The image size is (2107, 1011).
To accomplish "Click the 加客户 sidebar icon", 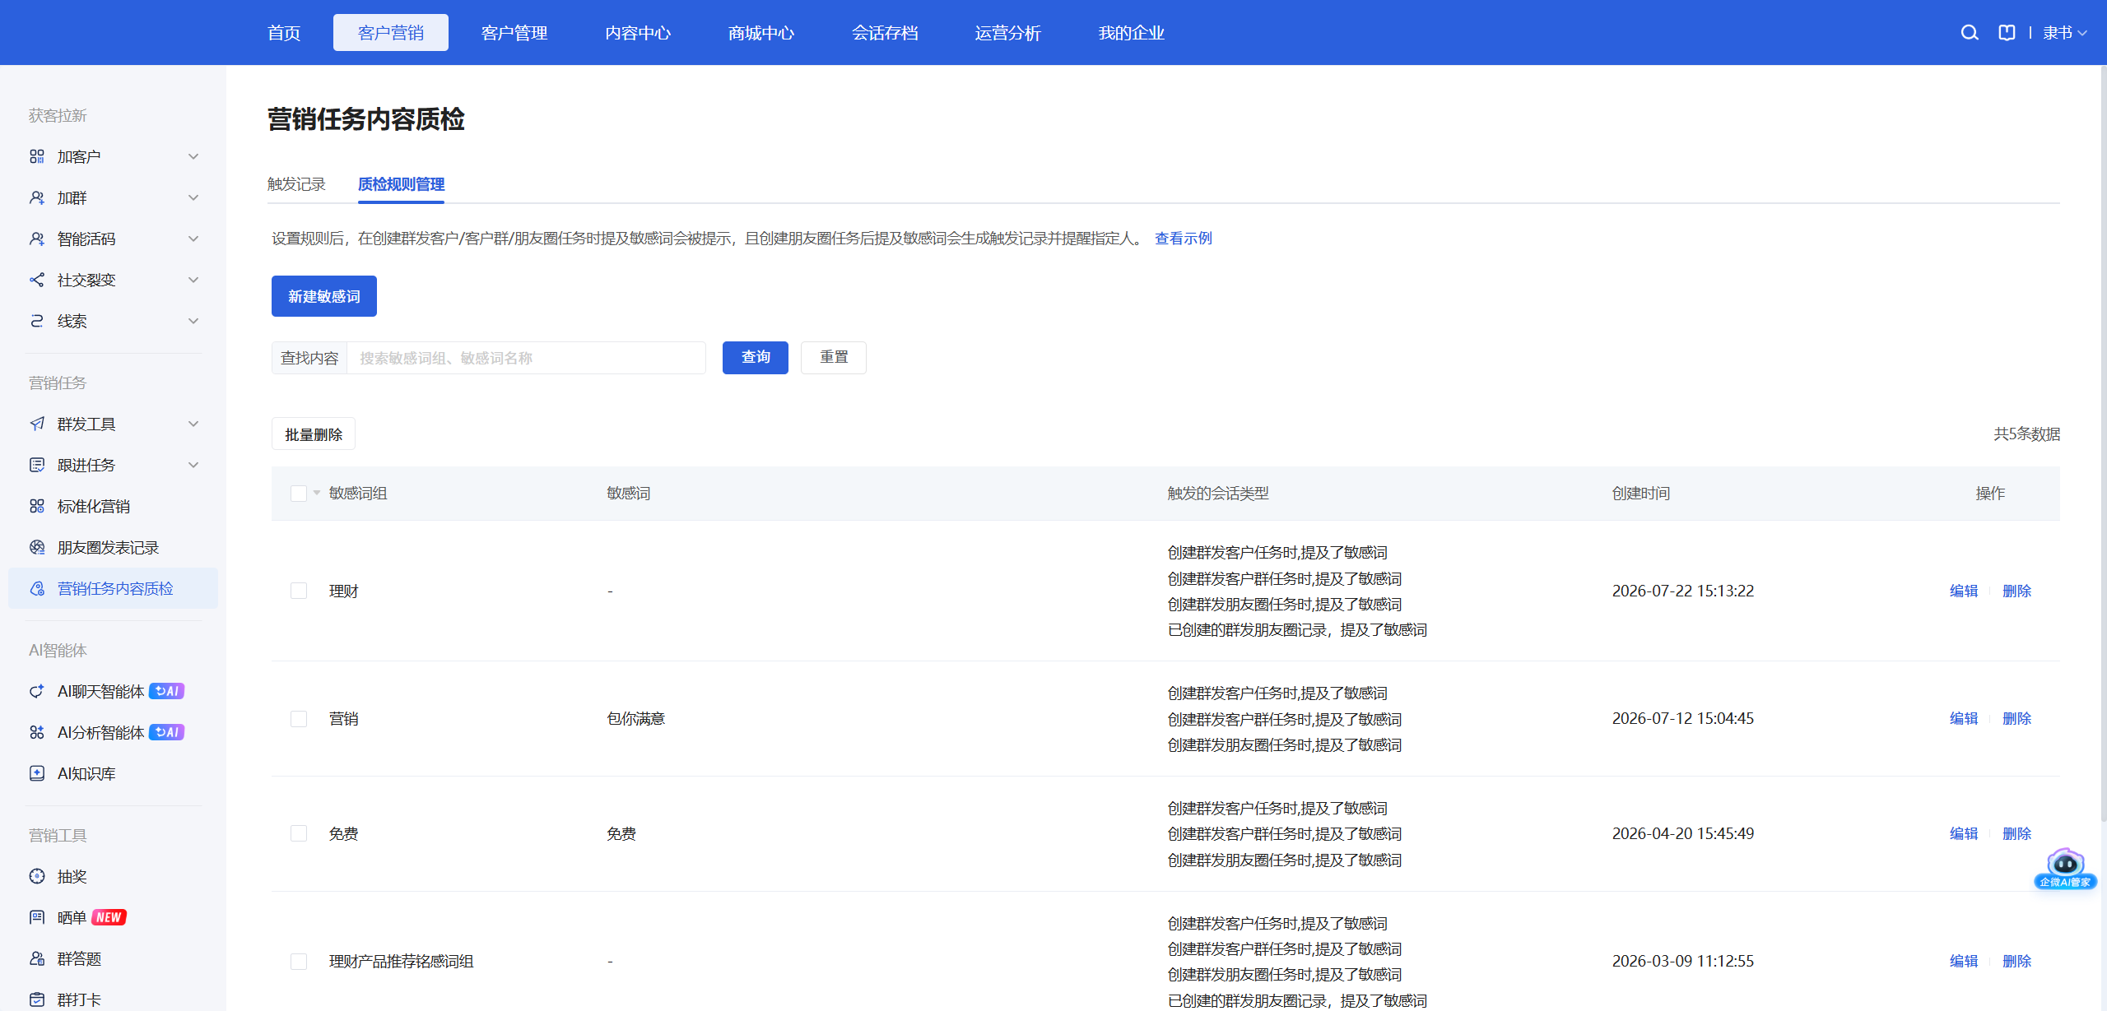I will [x=37, y=156].
